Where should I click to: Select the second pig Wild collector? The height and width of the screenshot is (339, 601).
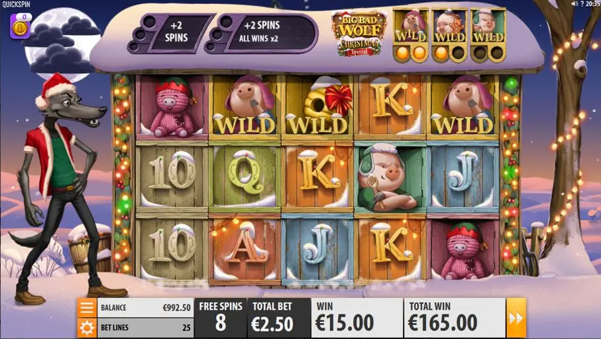(449, 35)
